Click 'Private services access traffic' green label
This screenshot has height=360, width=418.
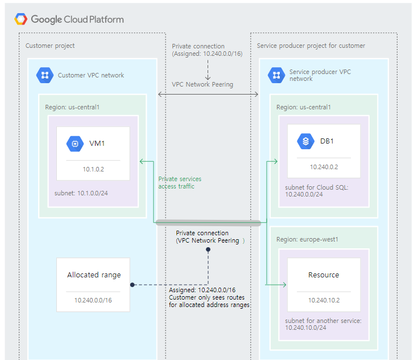(180, 183)
